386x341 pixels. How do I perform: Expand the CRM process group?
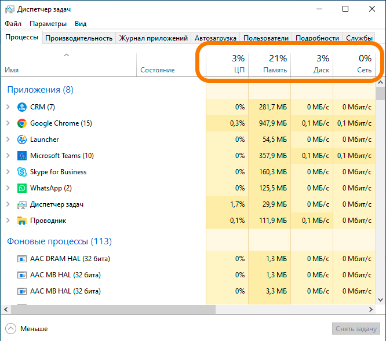(8, 107)
